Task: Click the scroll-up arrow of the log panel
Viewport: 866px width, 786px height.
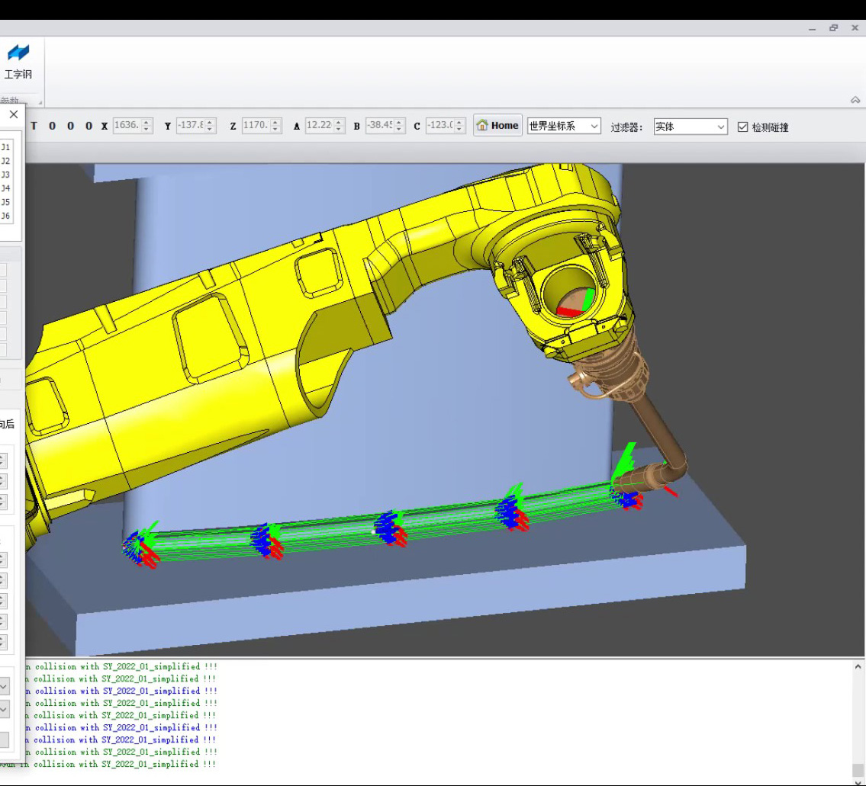Action: tap(858, 667)
